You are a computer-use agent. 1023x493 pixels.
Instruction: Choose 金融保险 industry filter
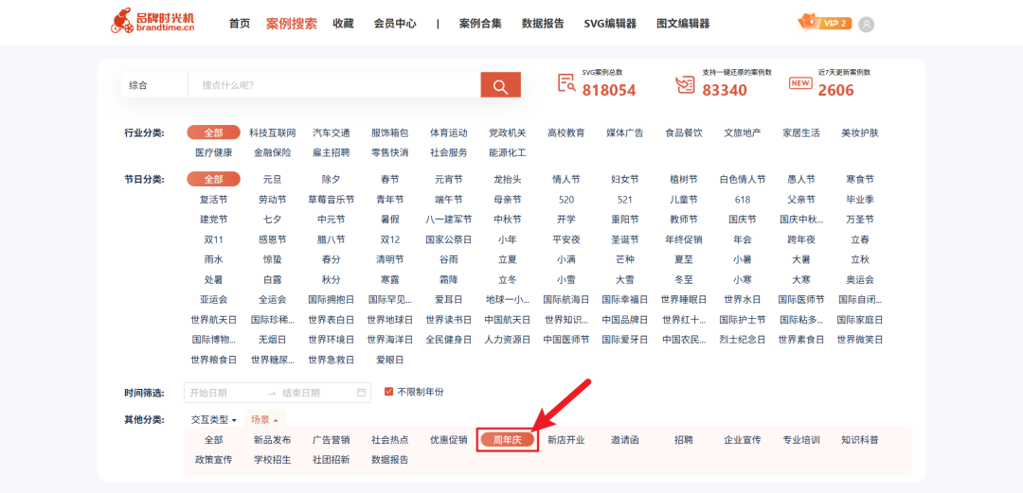(x=272, y=152)
